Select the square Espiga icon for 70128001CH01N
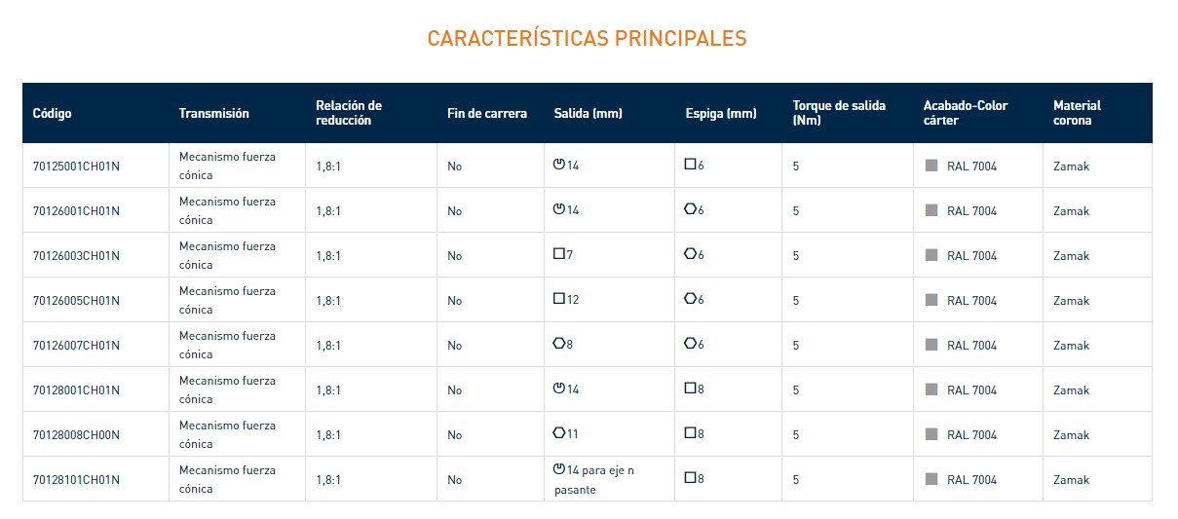The width and height of the screenshot is (1178, 519). pyautogui.click(x=690, y=389)
